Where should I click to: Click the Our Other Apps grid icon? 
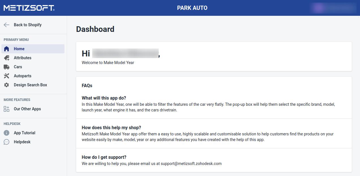[x=7, y=109]
